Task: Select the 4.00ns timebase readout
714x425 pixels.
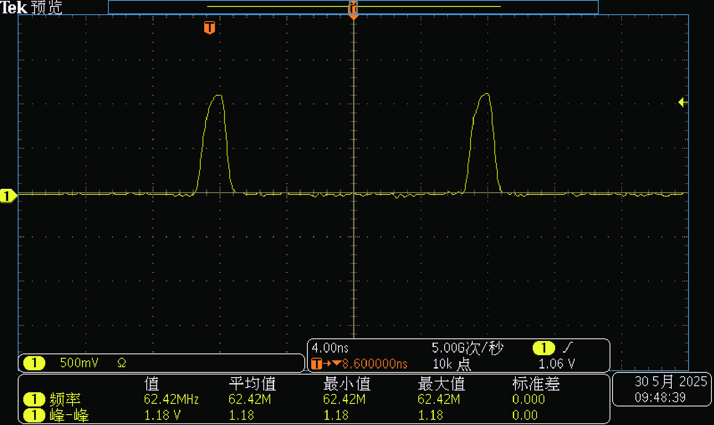Action: point(330,348)
